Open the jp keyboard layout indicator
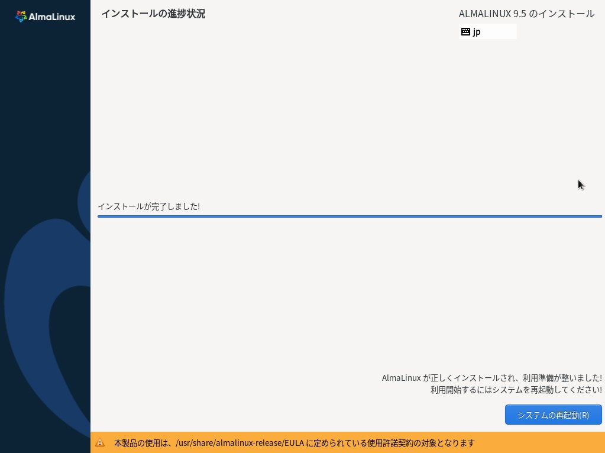The width and height of the screenshot is (605, 453). 488,32
